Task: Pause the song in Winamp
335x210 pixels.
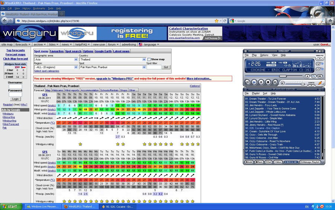Action: pos(261,82)
